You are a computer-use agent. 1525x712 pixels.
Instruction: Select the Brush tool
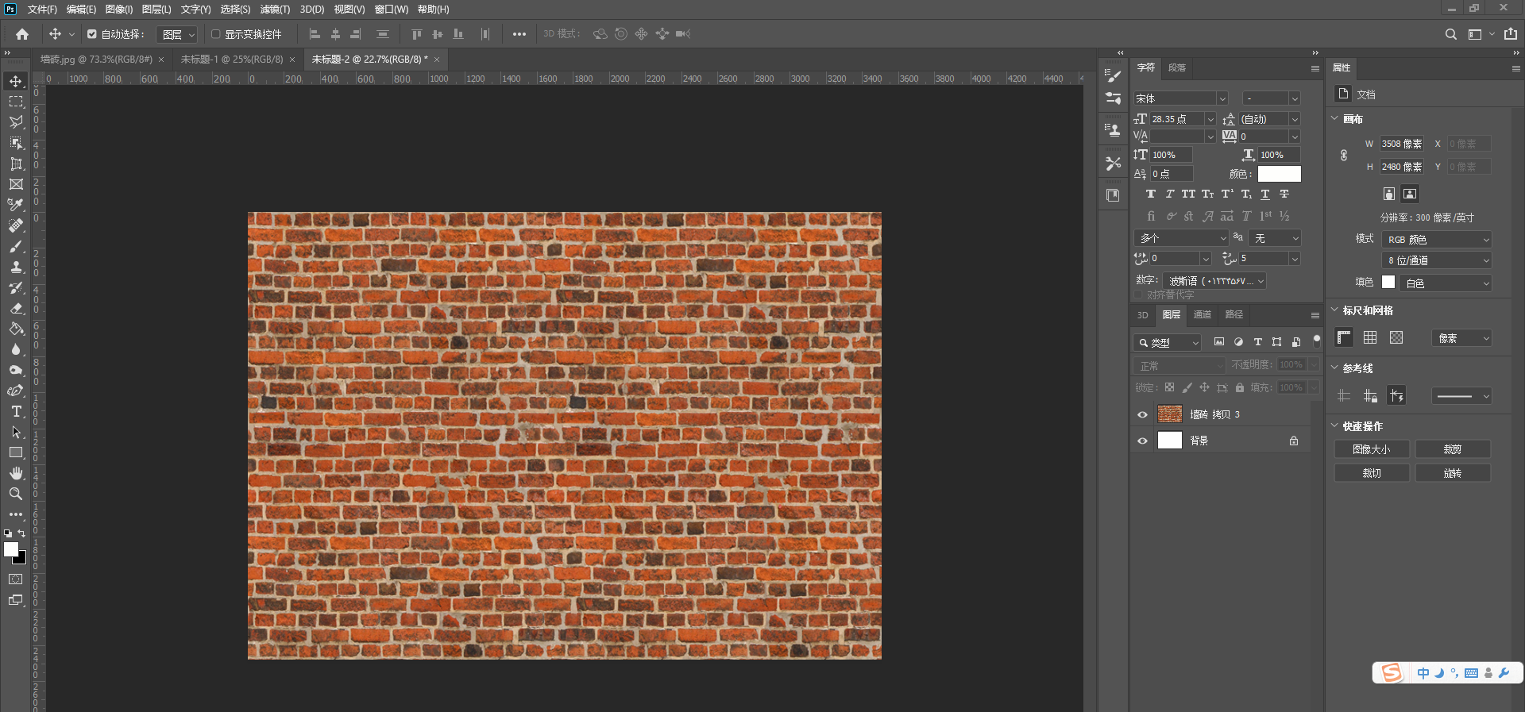click(x=16, y=246)
